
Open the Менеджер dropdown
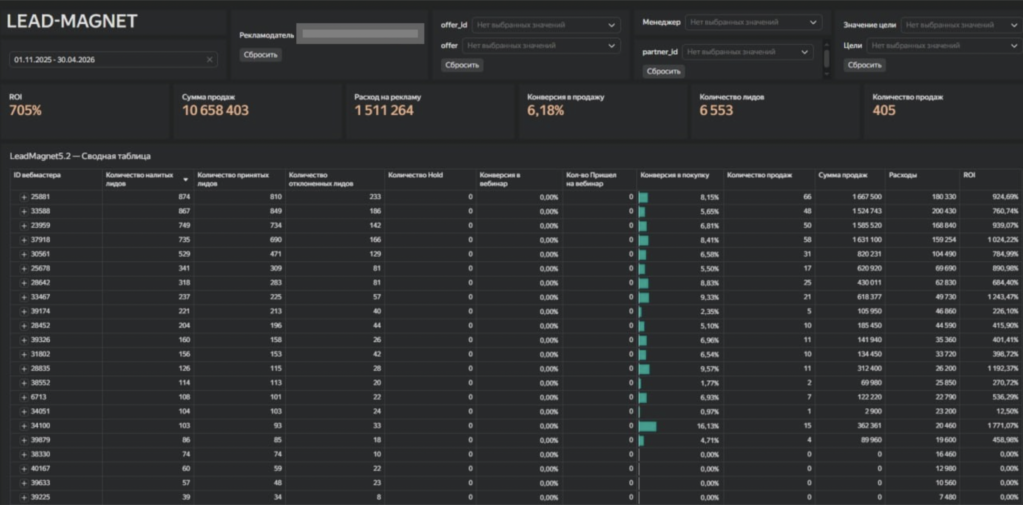(753, 22)
